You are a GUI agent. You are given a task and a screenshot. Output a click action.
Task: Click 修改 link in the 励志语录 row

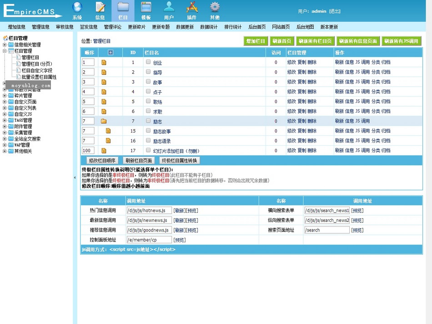click(291, 141)
